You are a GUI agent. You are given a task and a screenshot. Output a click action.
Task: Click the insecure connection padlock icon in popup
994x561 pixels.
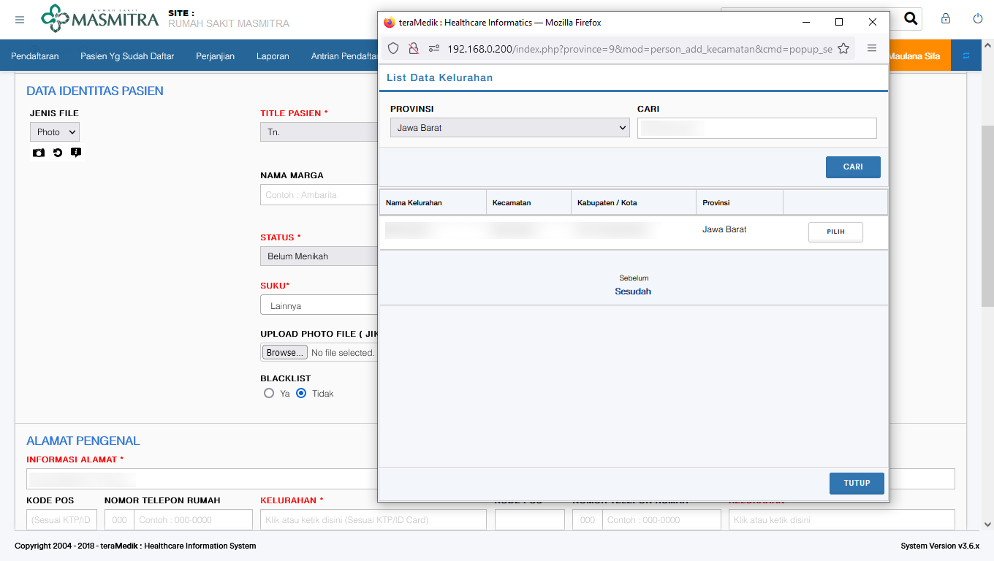(x=414, y=48)
